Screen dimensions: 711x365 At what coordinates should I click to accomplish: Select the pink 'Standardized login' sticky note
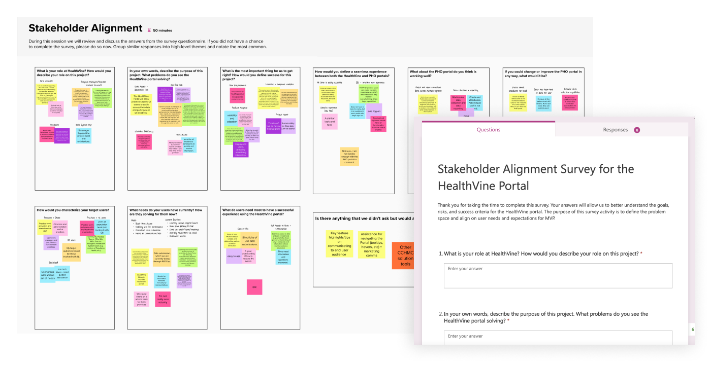[379, 124]
